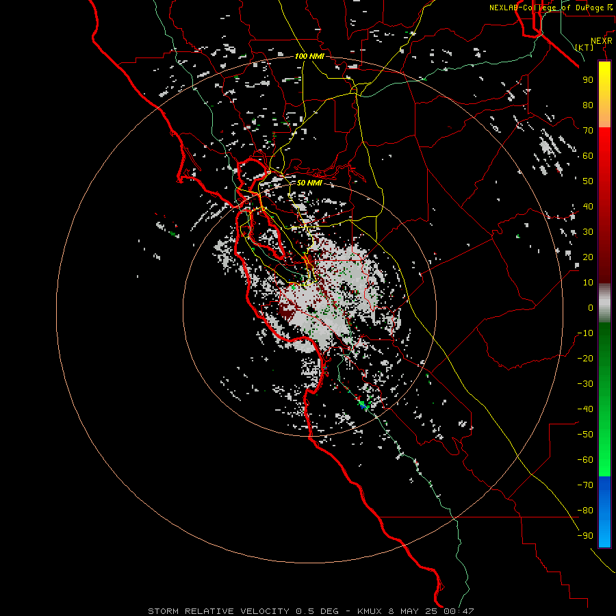Click the positive 50 value on the velocity scale

[x=588, y=181]
